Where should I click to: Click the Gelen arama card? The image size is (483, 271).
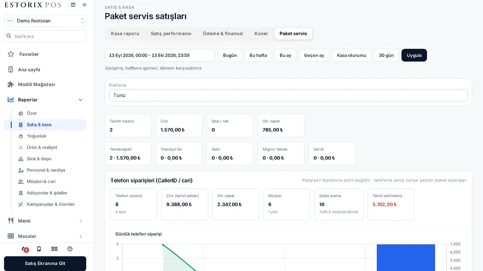[339, 204]
